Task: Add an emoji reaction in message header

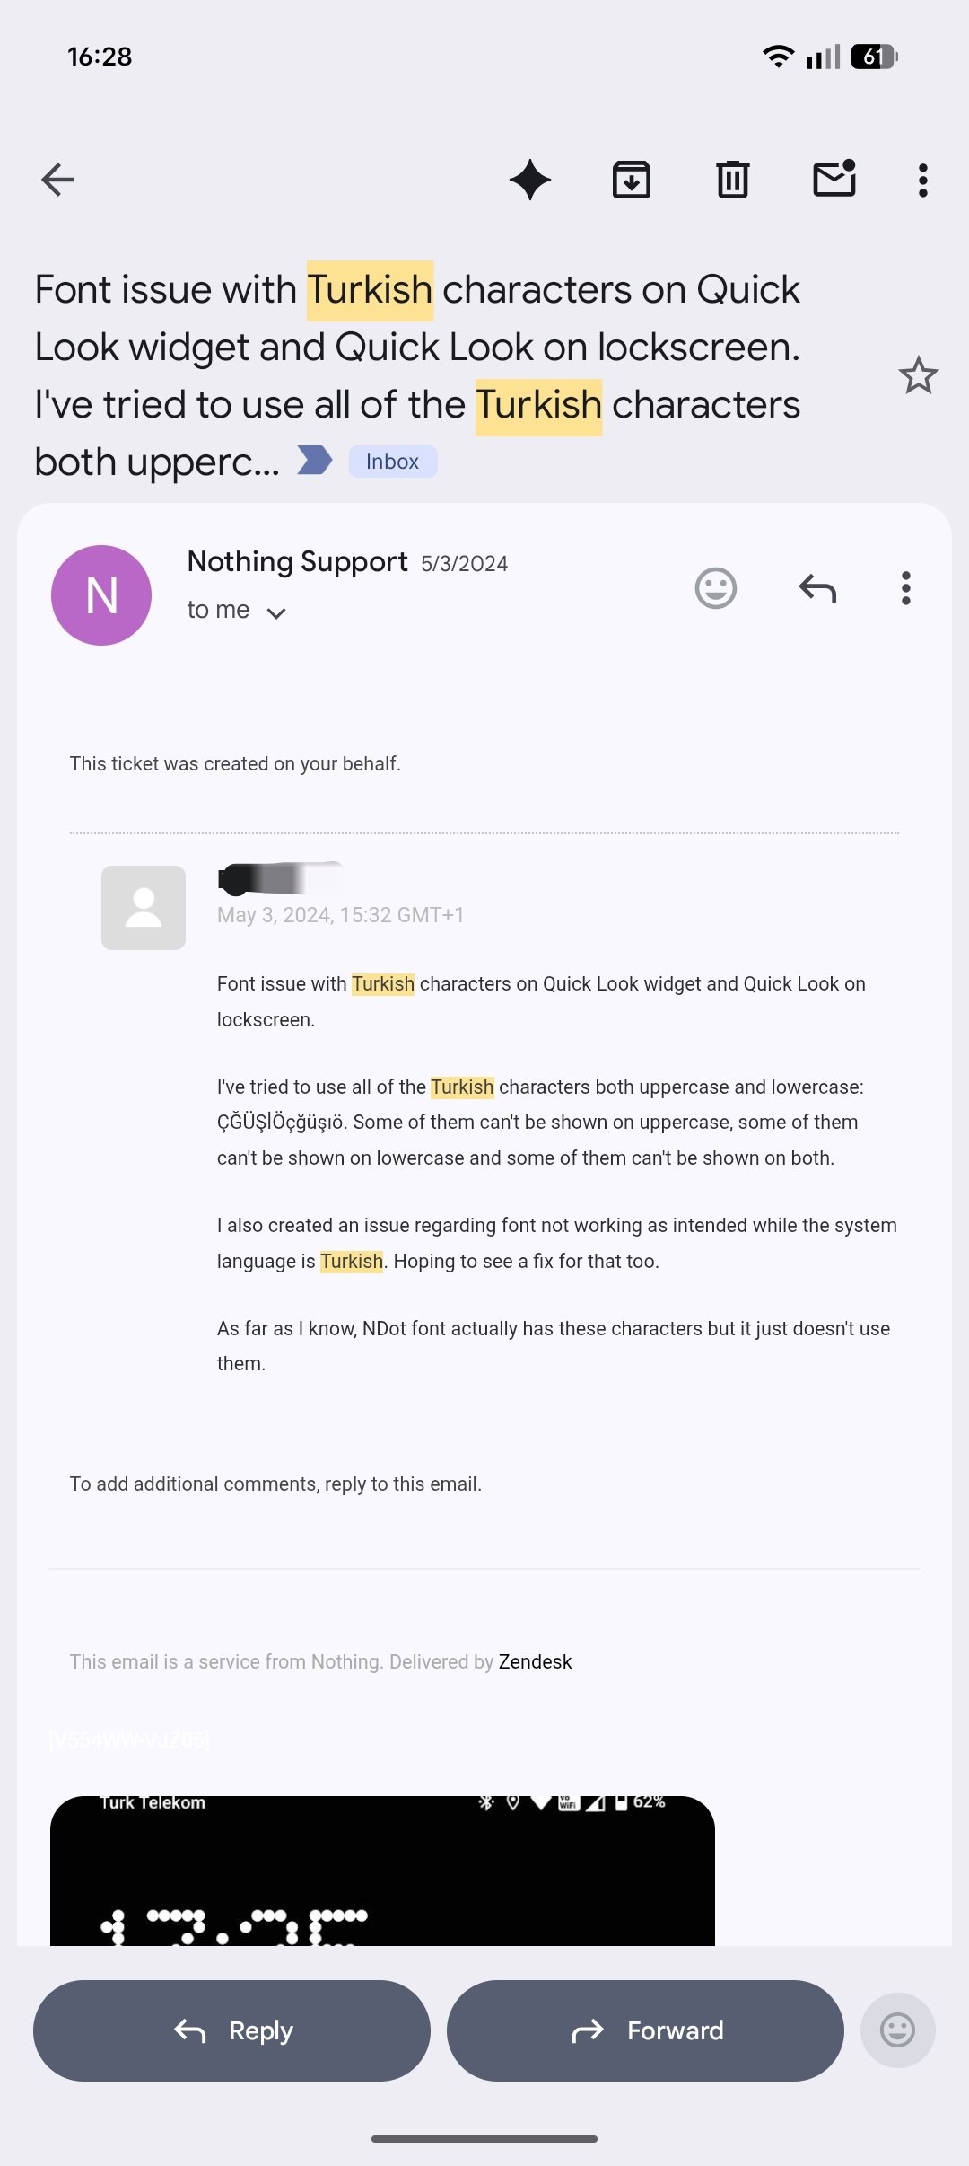Action: [716, 589]
